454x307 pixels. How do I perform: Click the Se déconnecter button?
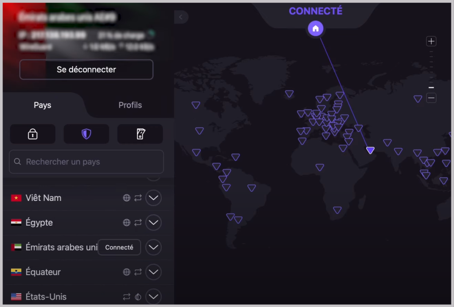pyautogui.click(x=86, y=69)
